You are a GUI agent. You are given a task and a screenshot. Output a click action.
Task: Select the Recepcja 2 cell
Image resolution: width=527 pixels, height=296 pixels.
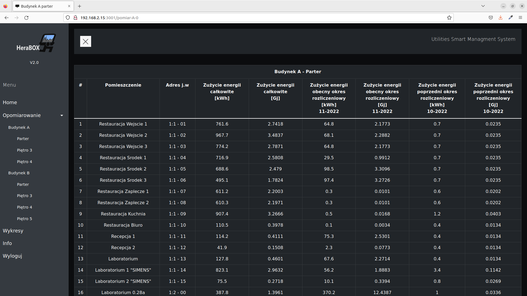coord(123,247)
